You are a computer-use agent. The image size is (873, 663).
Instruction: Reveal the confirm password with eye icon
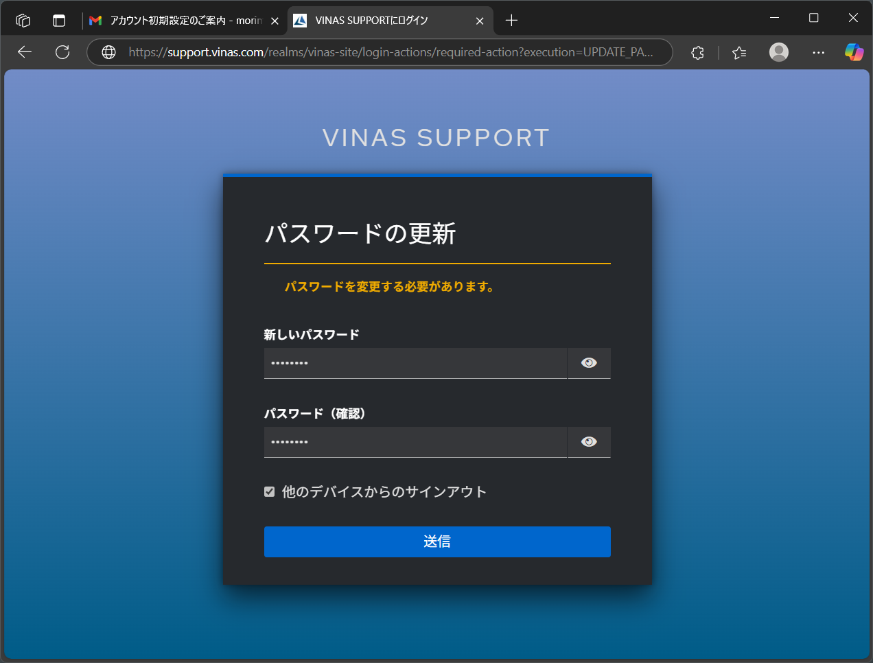(x=589, y=442)
